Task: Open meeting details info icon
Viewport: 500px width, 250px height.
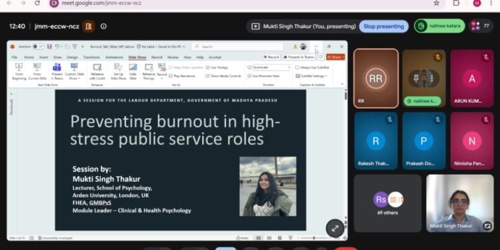Action: (x=103, y=26)
